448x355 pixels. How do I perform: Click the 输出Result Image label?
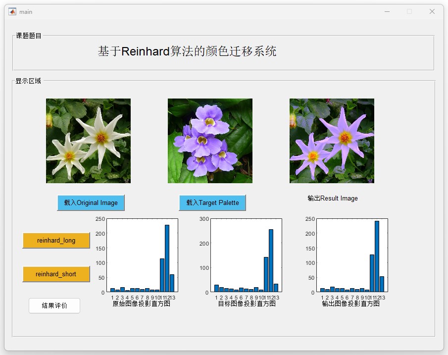[x=333, y=199]
